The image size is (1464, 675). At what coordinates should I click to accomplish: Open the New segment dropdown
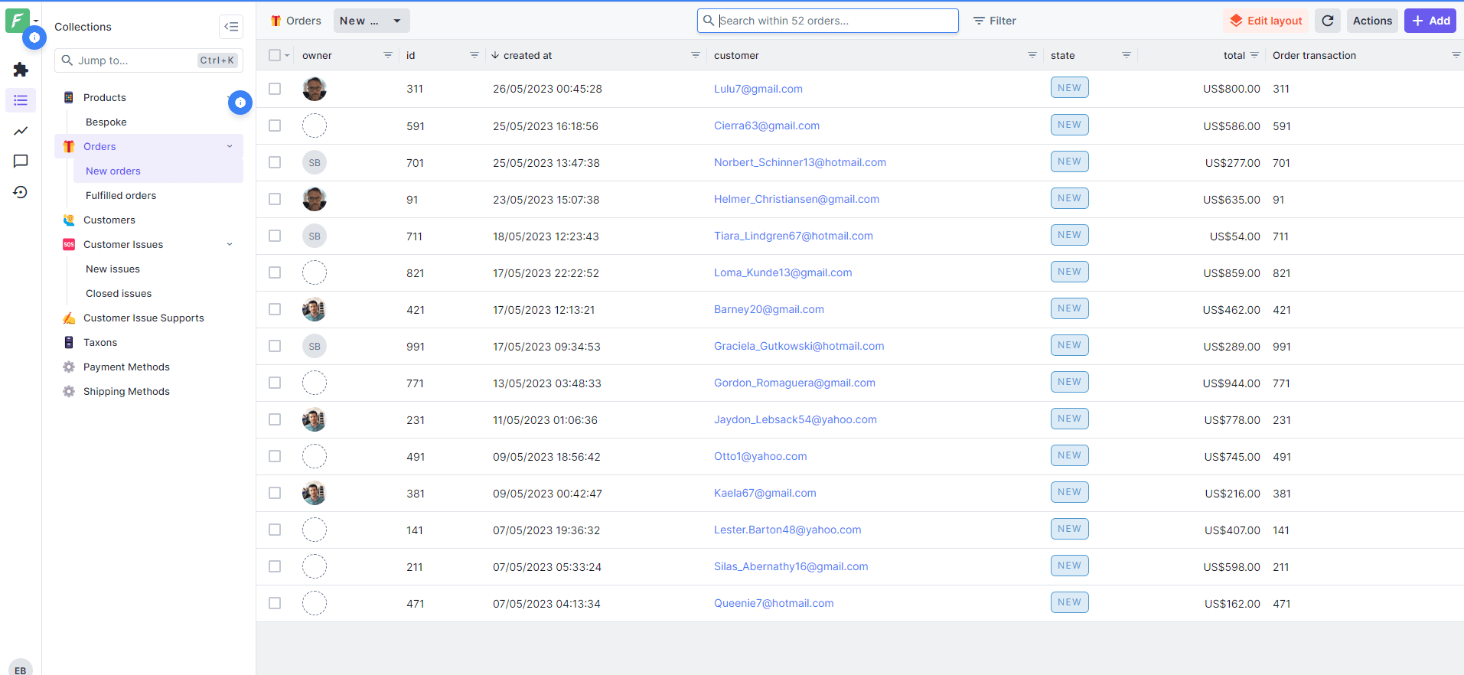pos(371,21)
